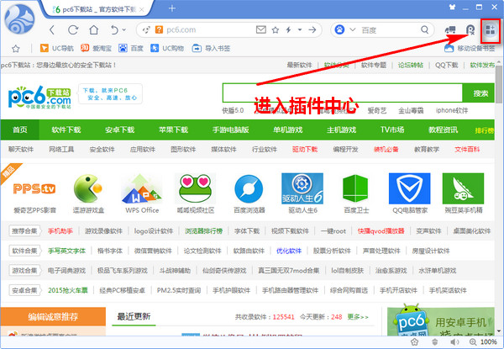Click the skin shirt icon in title bar

(x=452, y=7)
